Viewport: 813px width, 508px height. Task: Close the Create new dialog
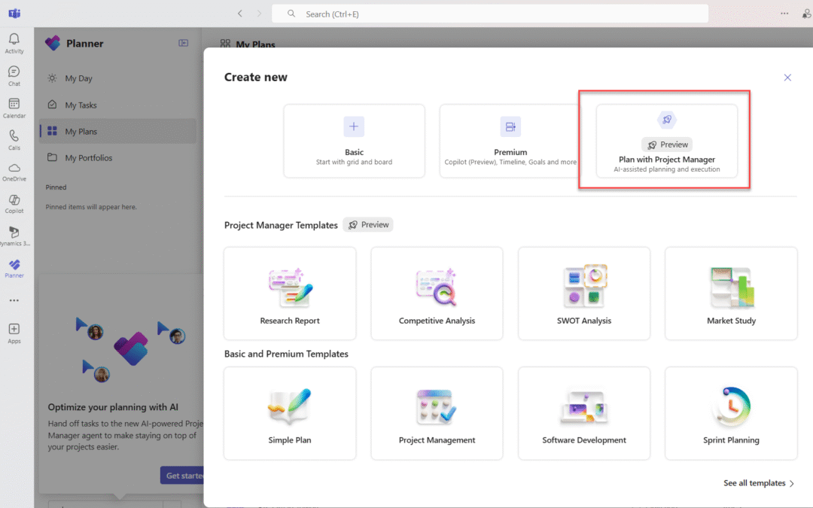pos(787,78)
